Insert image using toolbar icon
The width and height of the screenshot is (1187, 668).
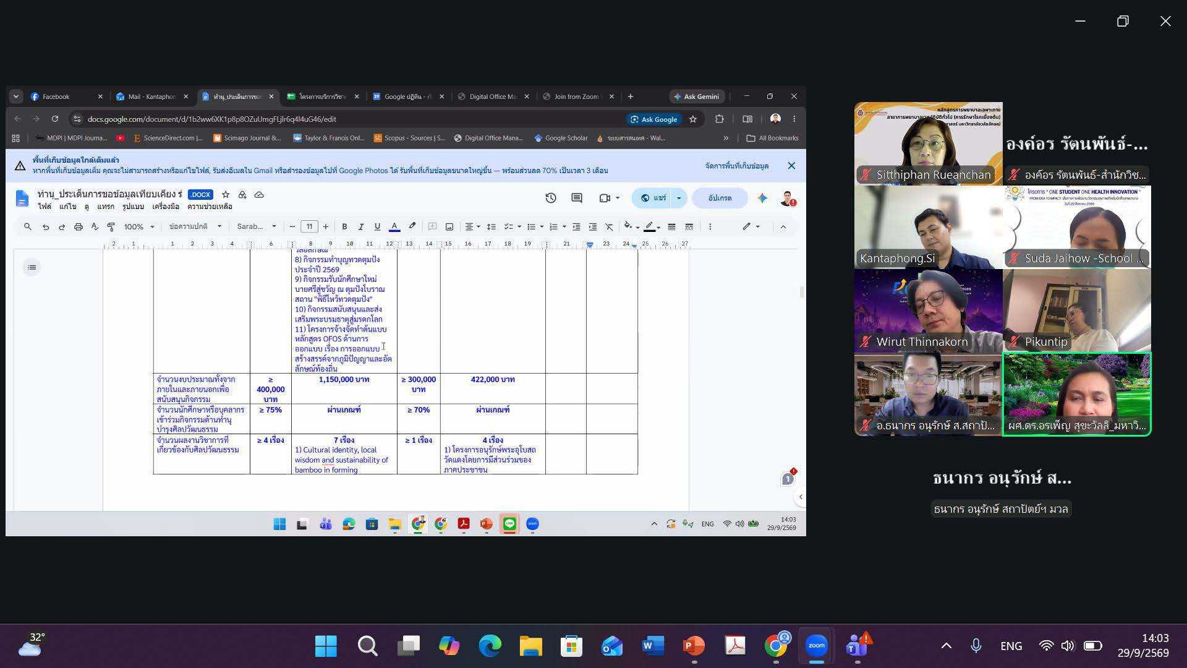[x=449, y=227]
